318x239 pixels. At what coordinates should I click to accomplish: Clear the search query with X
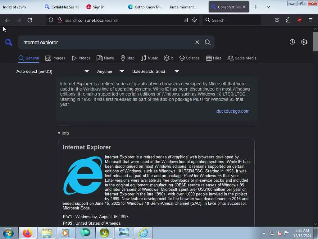(197, 42)
